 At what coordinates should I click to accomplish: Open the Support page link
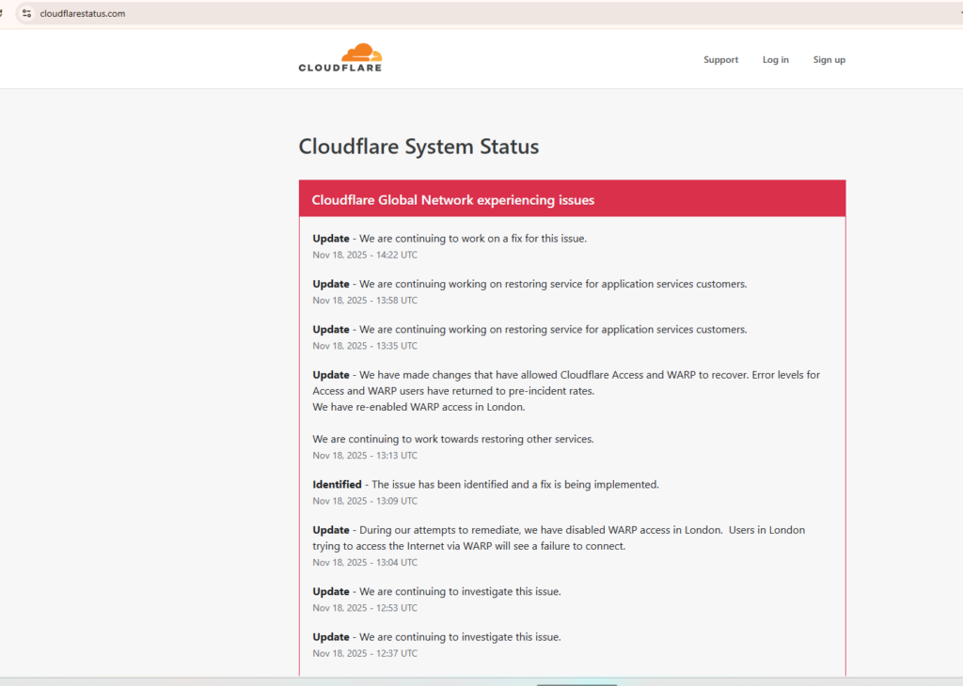720,60
